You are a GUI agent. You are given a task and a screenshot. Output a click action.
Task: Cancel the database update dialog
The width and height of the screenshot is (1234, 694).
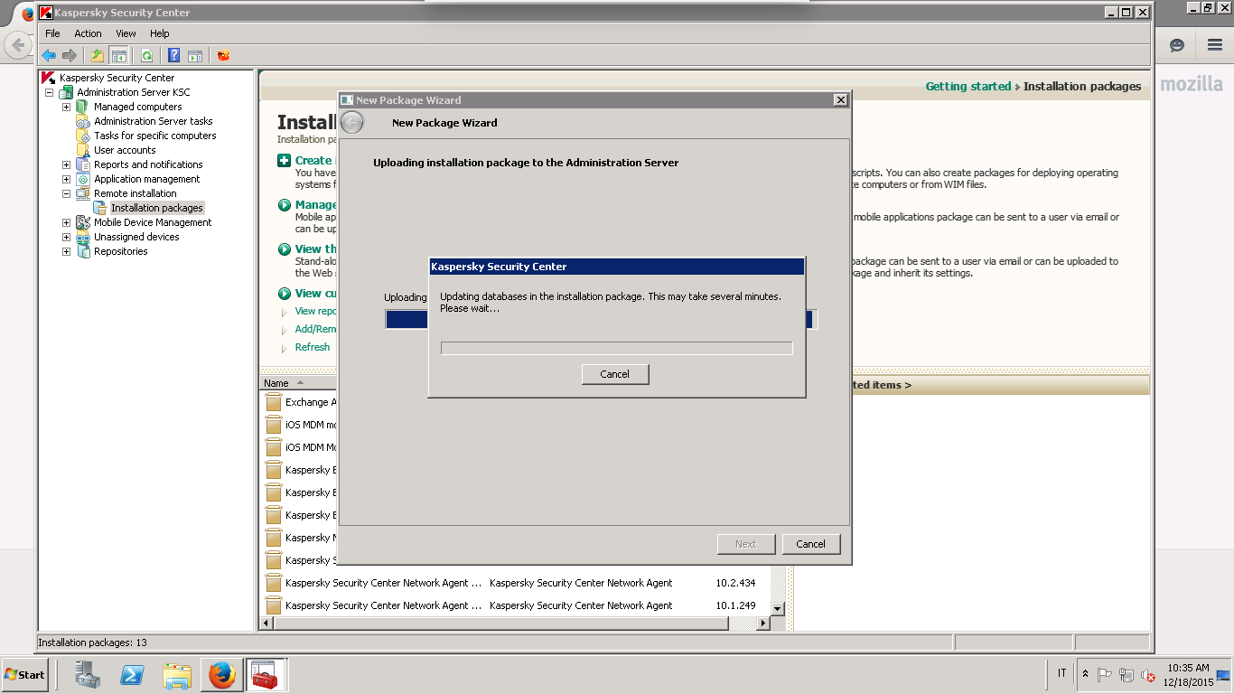pos(615,374)
